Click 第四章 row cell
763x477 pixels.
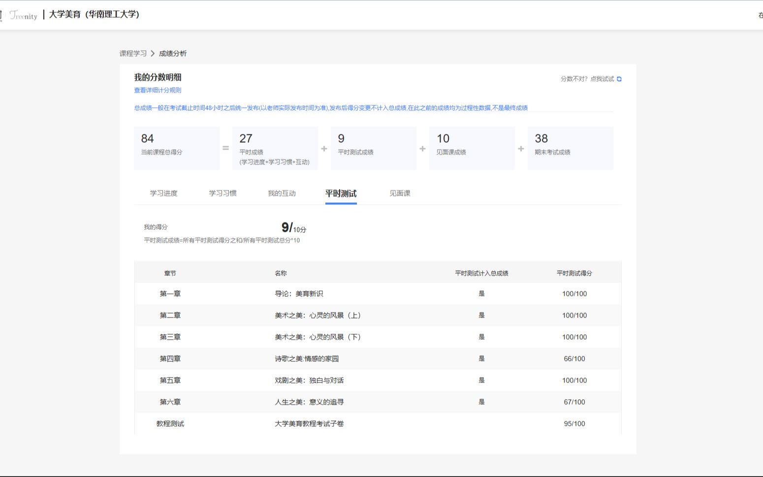[x=170, y=359]
